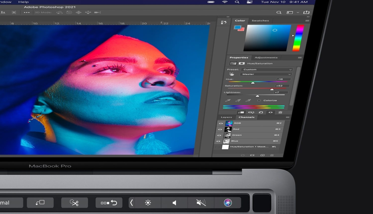Toggle visibility of the Blue channel
373x214 pixels.
point(219,141)
